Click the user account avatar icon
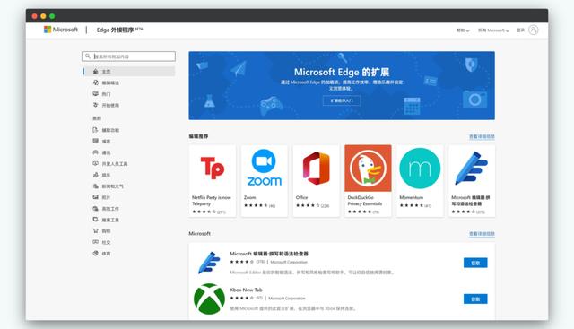 (534, 30)
